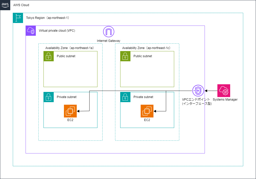Select the Internet Gateway icon
This screenshot has width=256, height=179.
[x=109, y=32]
